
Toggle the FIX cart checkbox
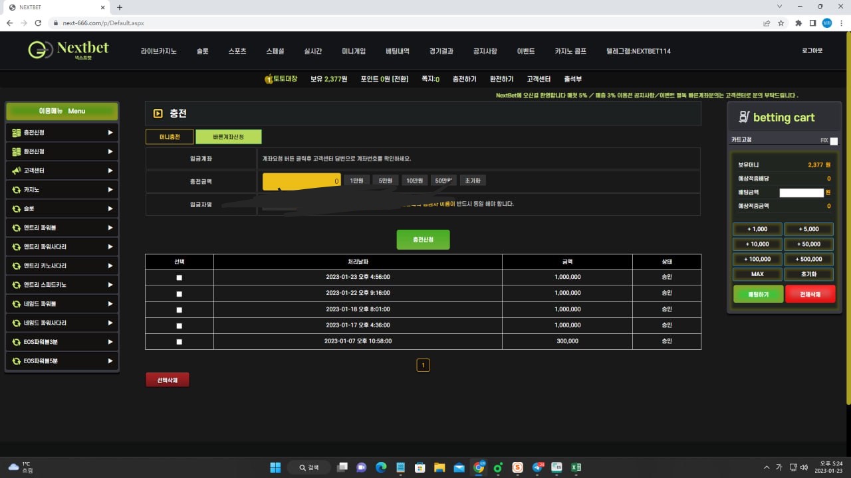(834, 141)
